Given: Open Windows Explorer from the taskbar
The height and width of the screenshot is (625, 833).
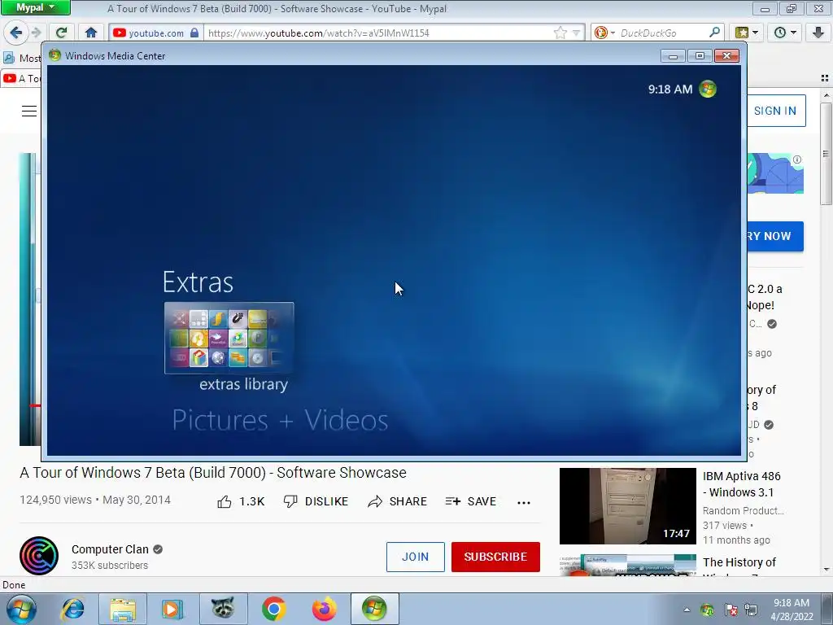Looking at the screenshot, I should click(122, 609).
